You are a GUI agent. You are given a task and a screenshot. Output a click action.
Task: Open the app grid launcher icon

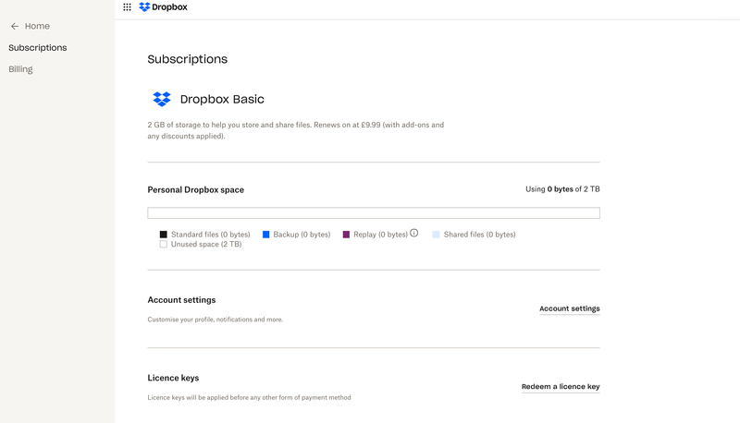click(127, 7)
